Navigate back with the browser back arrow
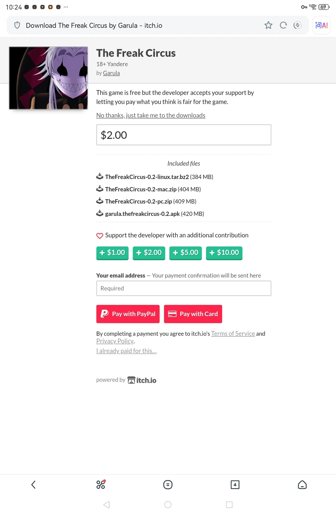The width and height of the screenshot is (336, 514). tap(34, 484)
